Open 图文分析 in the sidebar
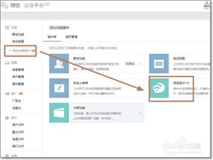Image resolution: width=213 pixels, height=160 pixels. point(18,132)
